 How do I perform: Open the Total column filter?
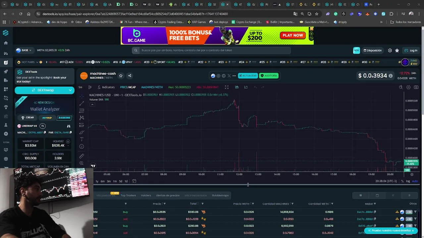(x=202, y=204)
